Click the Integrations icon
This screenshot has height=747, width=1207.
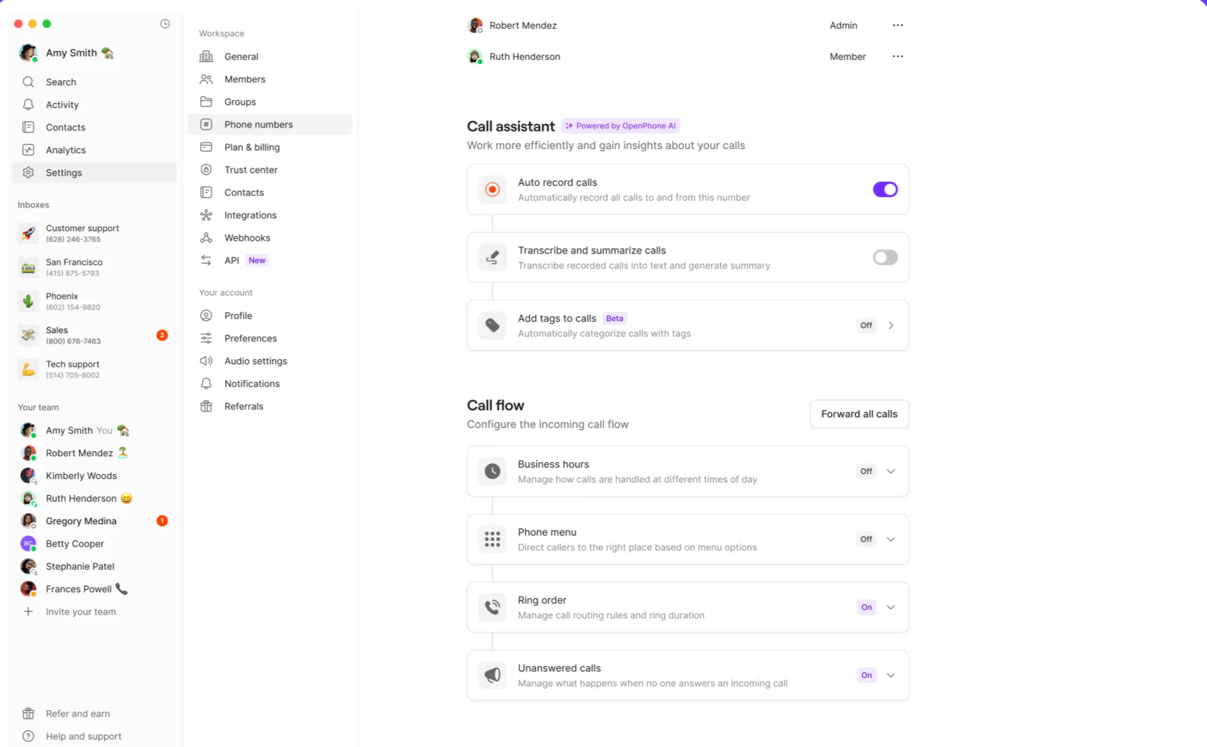click(x=206, y=215)
